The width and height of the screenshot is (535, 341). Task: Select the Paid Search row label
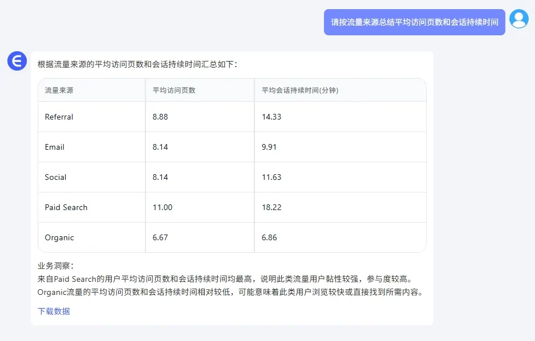[66, 207]
